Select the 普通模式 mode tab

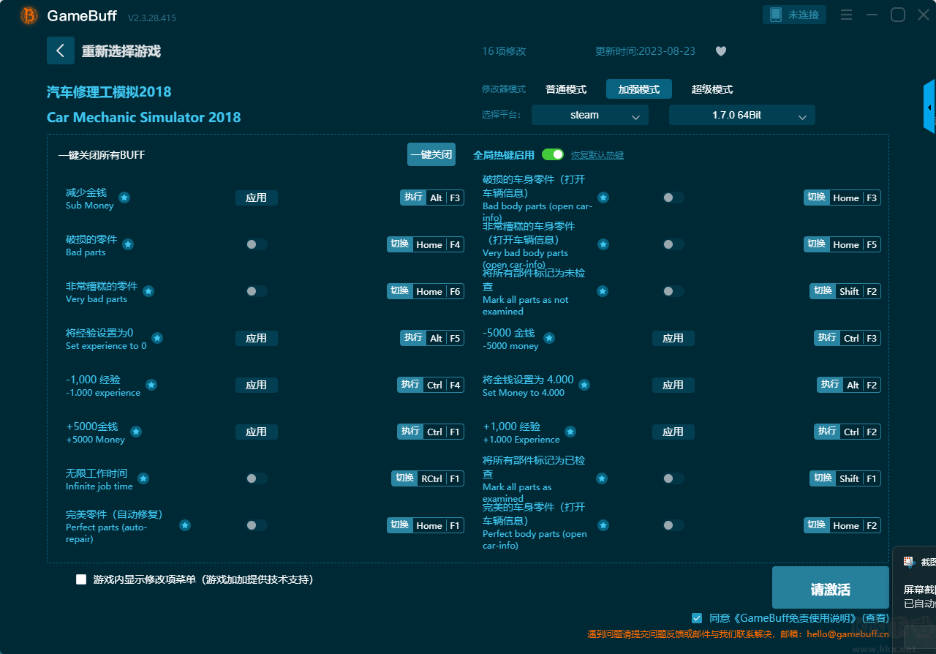(566, 89)
